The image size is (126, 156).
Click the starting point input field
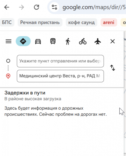click(60, 61)
